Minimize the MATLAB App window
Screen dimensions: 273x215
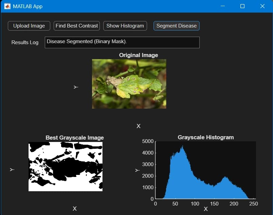click(x=222, y=6)
